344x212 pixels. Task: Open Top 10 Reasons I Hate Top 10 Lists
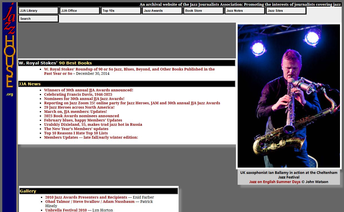[x=76, y=133]
